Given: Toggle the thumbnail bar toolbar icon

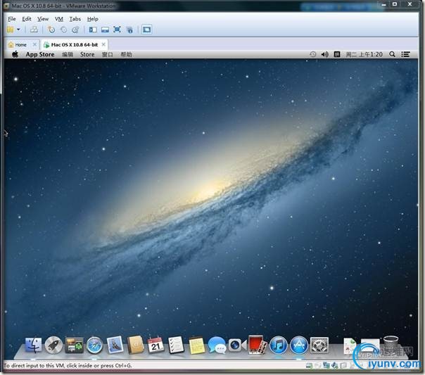Looking at the screenshot, I should (x=105, y=30).
